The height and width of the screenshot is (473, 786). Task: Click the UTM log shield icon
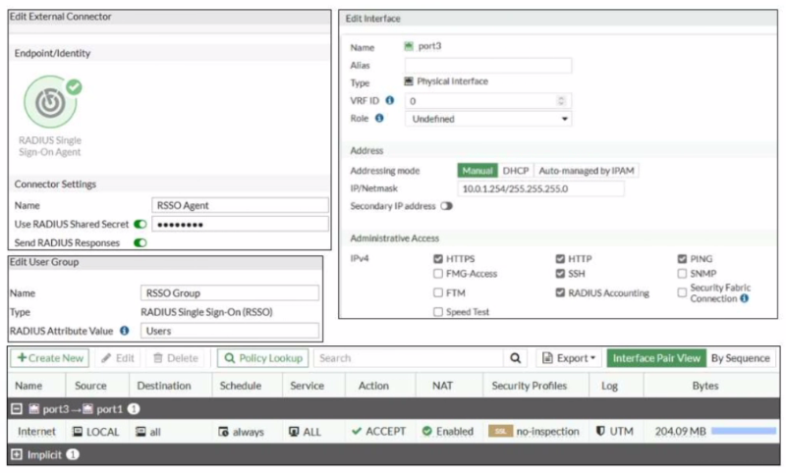[600, 431]
